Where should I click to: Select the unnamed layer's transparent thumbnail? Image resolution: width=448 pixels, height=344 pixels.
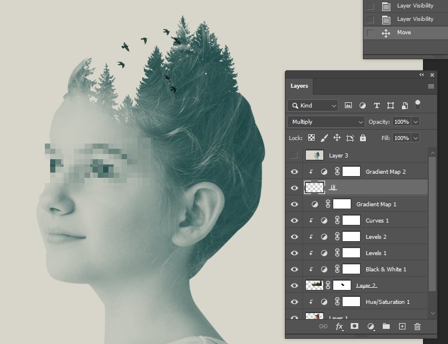point(314,188)
